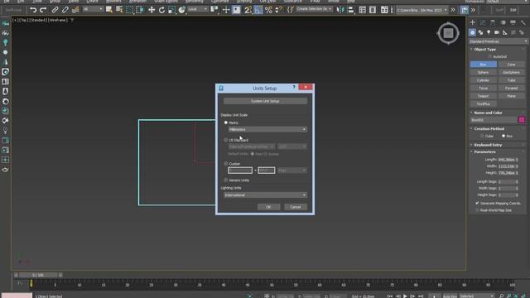Screen dimensions: 530x298
Task: Select the Select and Link chain icon
Action: point(55,10)
